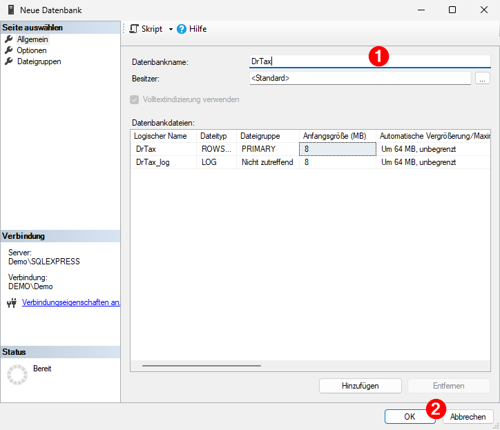Viewport: 500px width, 430px height.
Task: Toggle Volltextindizierung verwenden checkbox
Action: click(134, 100)
